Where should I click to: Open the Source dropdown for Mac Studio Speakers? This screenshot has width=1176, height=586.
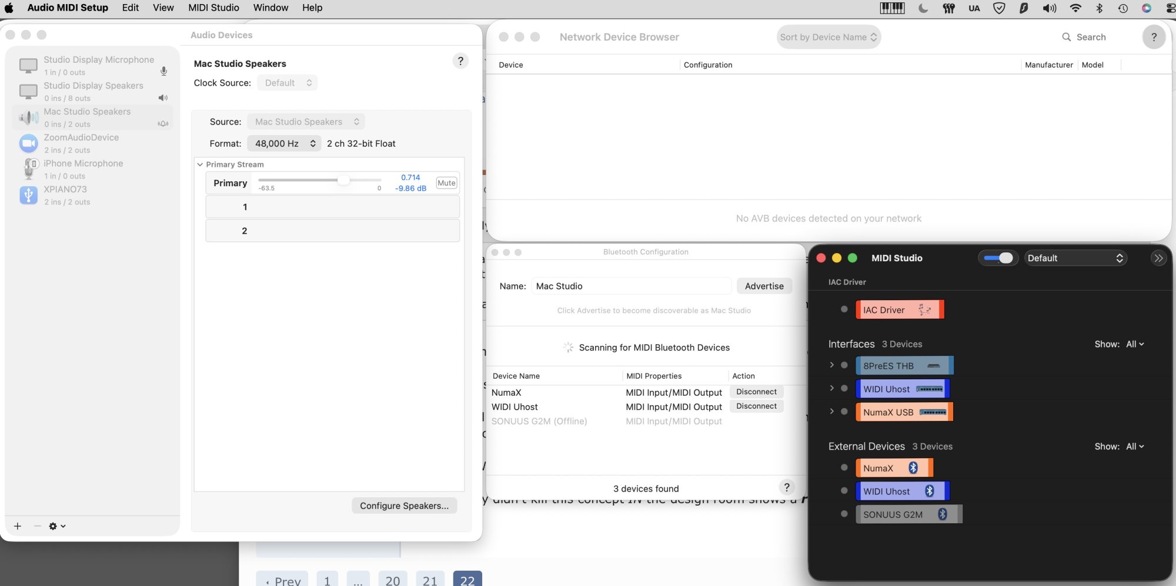(306, 122)
